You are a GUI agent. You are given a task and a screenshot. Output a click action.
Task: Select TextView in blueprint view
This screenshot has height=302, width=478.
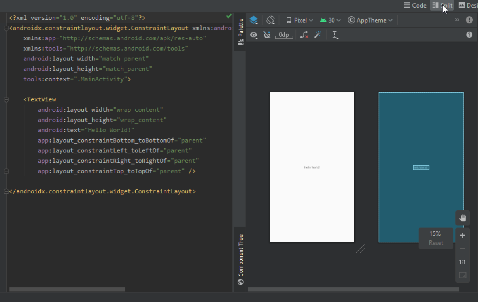coord(421,167)
